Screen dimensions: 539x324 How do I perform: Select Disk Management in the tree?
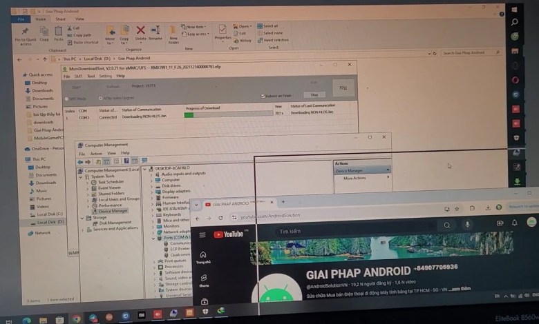click(115, 223)
